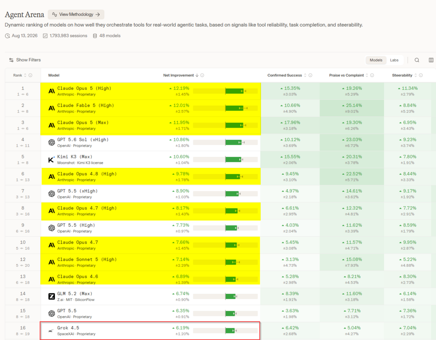The height and width of the screenshot is (340, 436).
Task: Click the info icon beside Confirmed Success
Action: [x=310, y=75]
